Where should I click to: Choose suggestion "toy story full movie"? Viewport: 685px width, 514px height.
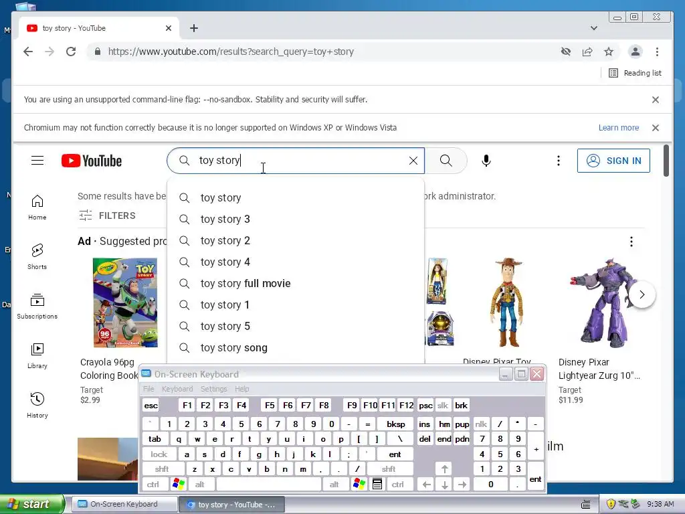[296, 283]
